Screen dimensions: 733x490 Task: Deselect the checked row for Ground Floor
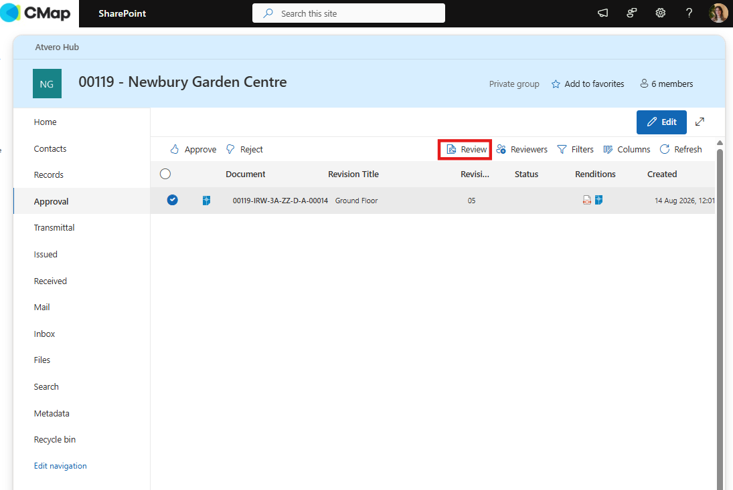coord(173,200)
